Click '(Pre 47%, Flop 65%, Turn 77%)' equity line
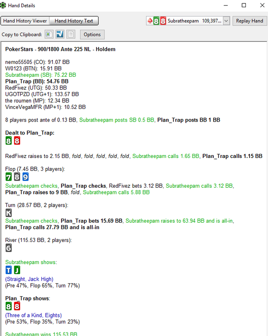Screen dimensions: 268x336 pyautogui.click(x=42, y=286)
